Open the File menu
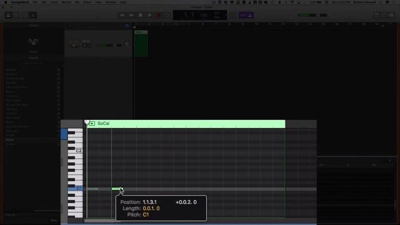This screenshot has width=400, height=225. pyautogui.click(x=35, y=2)
